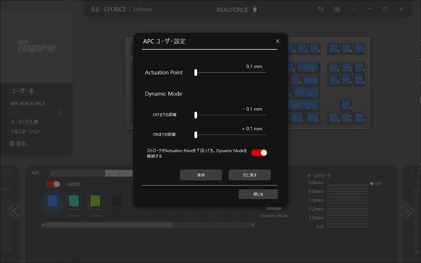Switch to APC profile tab 2
Image resolution: width=421 pixels, height=263 pixels.
(91, 173)
